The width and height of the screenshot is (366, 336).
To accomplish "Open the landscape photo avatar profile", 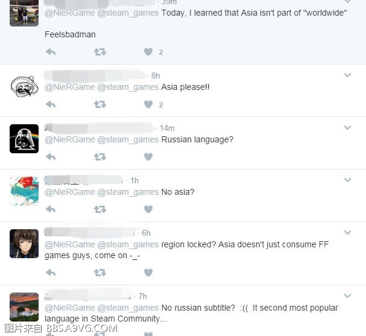I will 24,307.
